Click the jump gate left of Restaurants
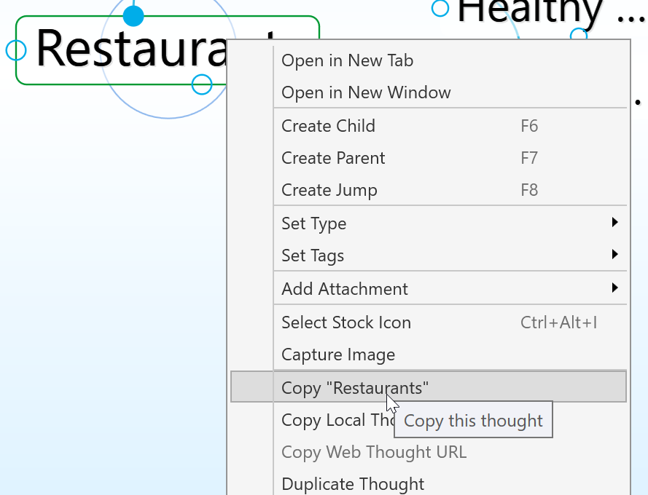This screenshot has width=648, height=495. [x=16, y=50]
